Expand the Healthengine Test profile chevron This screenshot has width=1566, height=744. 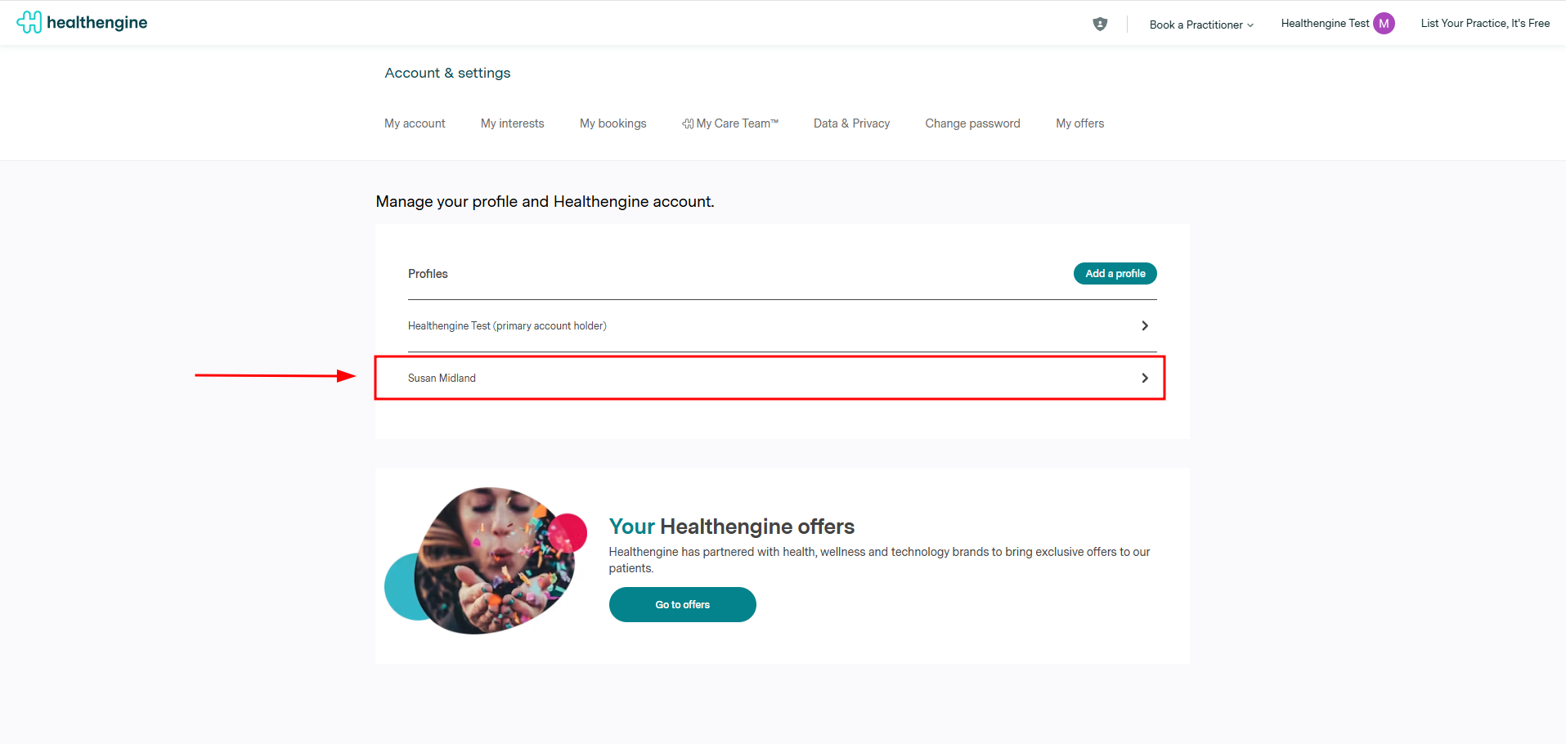tap(1144, 325)
